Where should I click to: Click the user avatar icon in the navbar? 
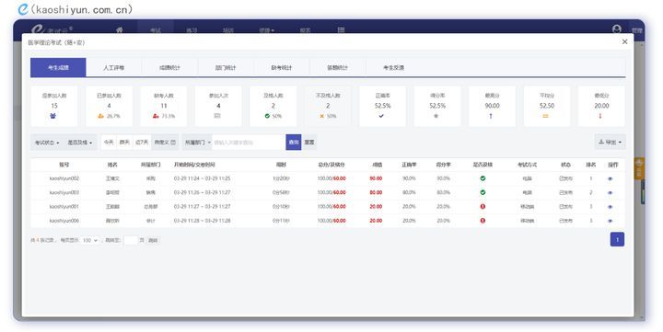pyautogui.click(x=616, y=29)
